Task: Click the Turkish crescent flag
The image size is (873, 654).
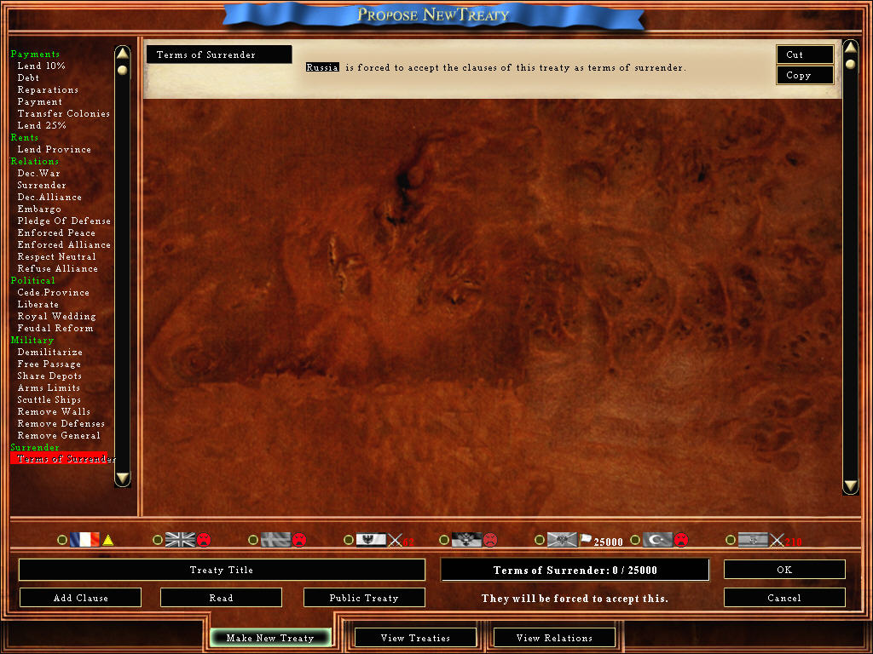Action: (657, 539)
